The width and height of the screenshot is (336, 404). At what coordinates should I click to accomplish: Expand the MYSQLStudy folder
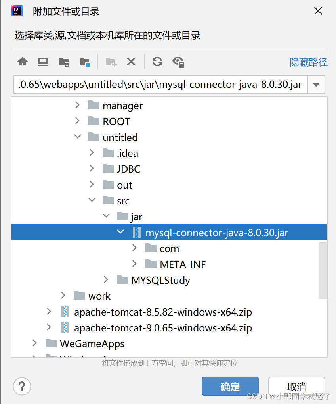(x=105, y=280)
